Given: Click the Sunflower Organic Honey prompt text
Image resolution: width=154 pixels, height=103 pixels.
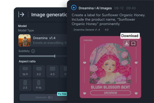Looking at the screenshot, I should click(x=108, y=19).
